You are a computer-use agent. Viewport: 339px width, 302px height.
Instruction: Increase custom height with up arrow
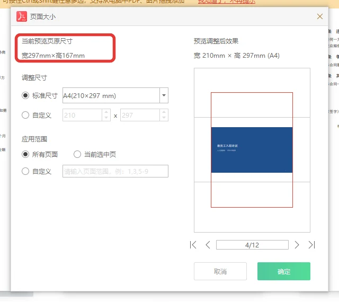(164, 112)
